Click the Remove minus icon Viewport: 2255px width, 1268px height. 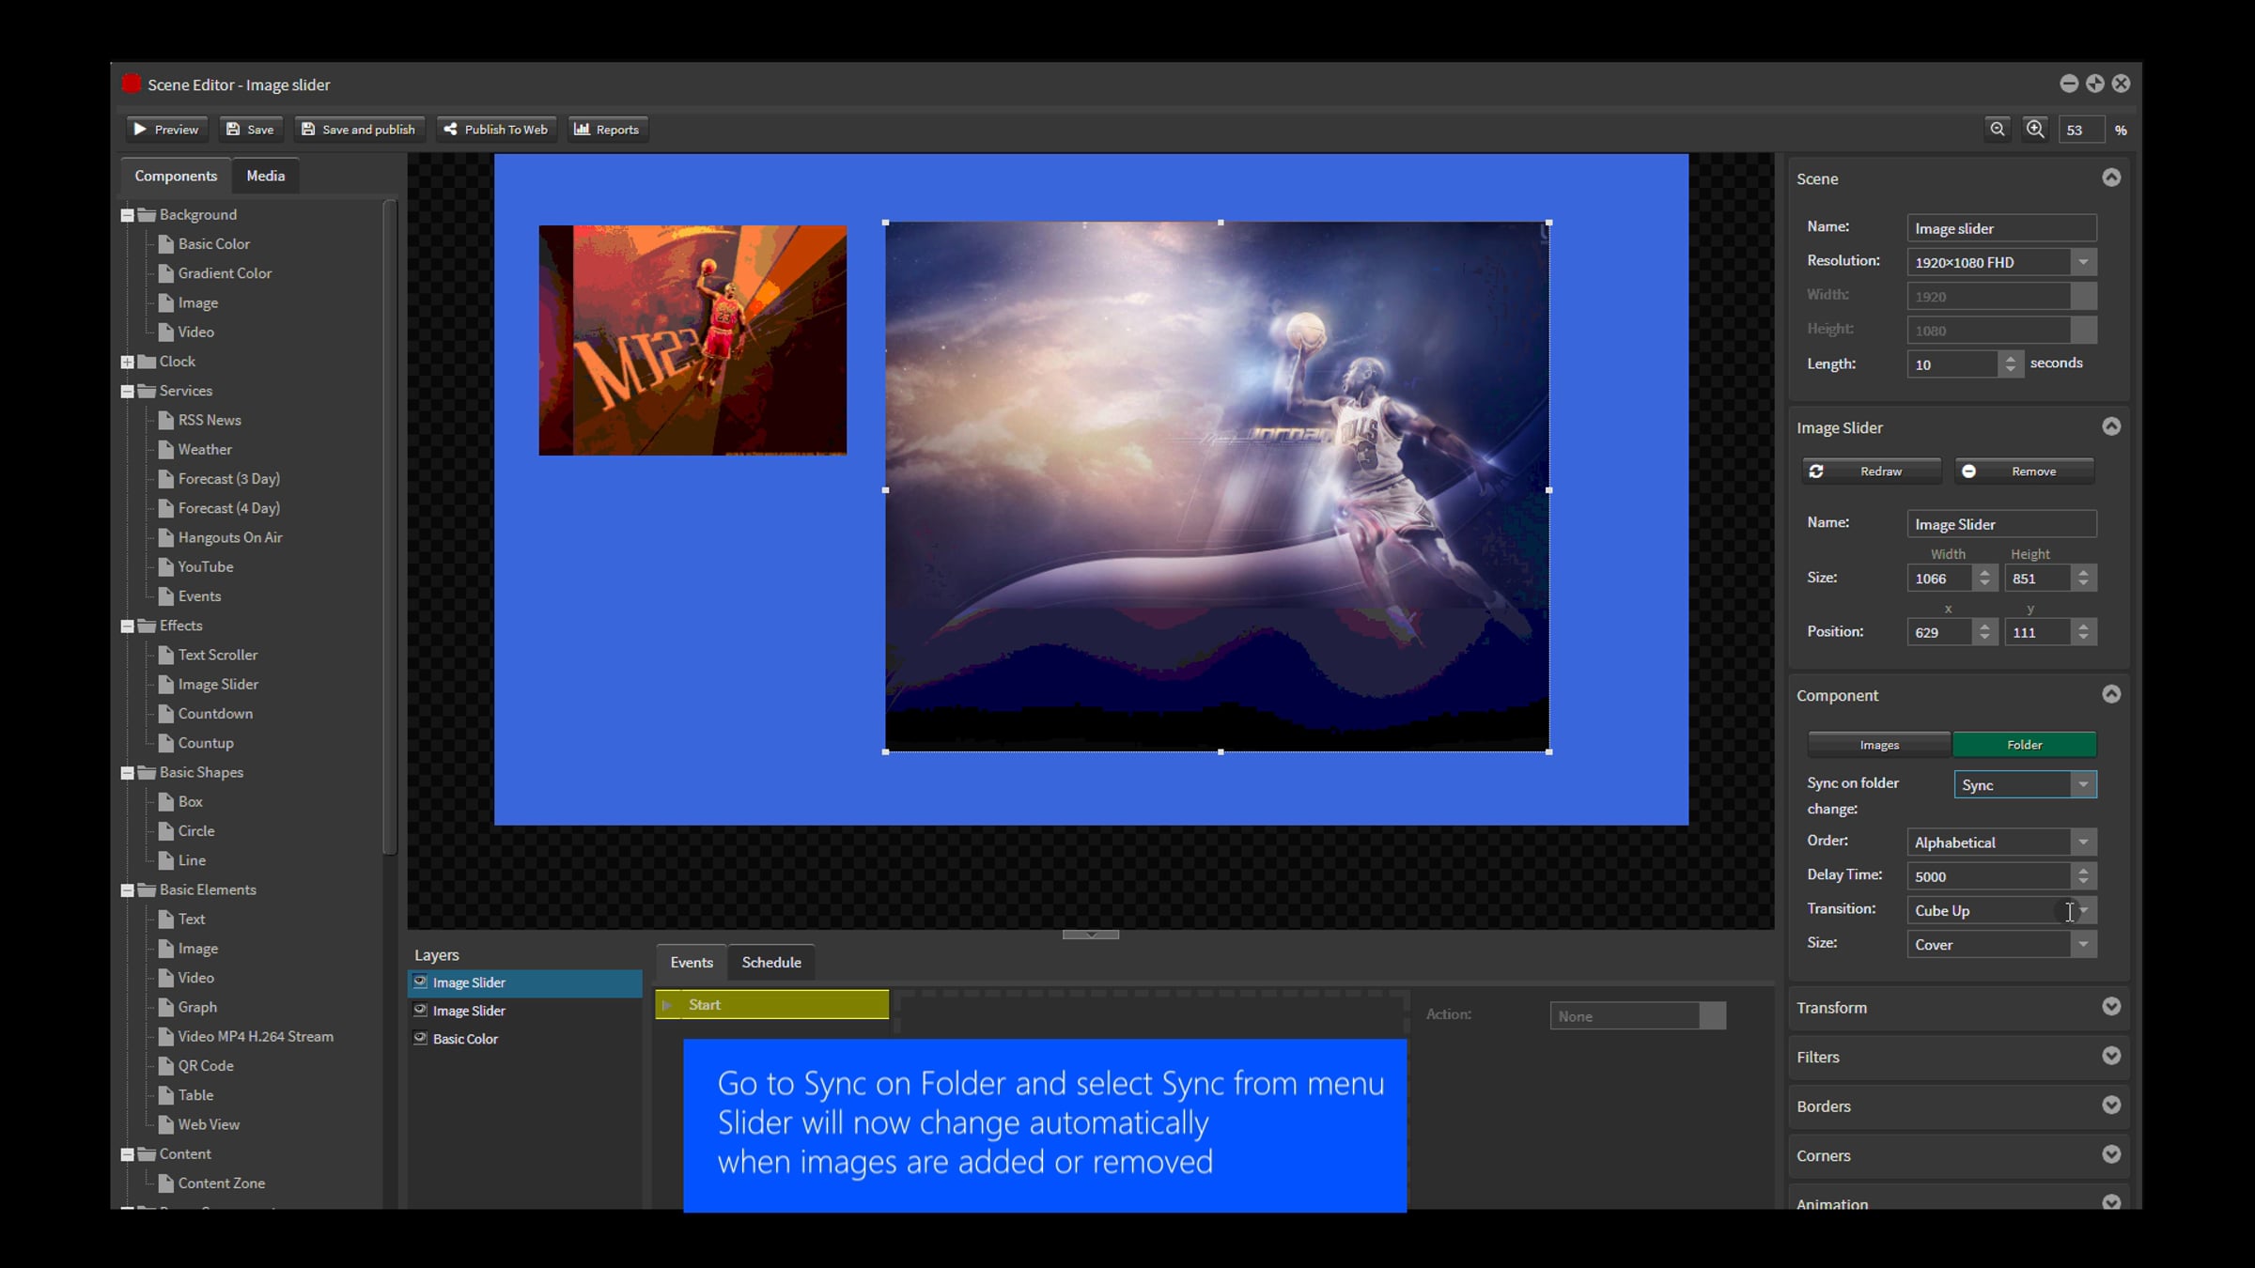click(x=1968, y=472)
